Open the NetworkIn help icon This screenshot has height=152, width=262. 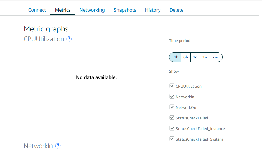58,146
